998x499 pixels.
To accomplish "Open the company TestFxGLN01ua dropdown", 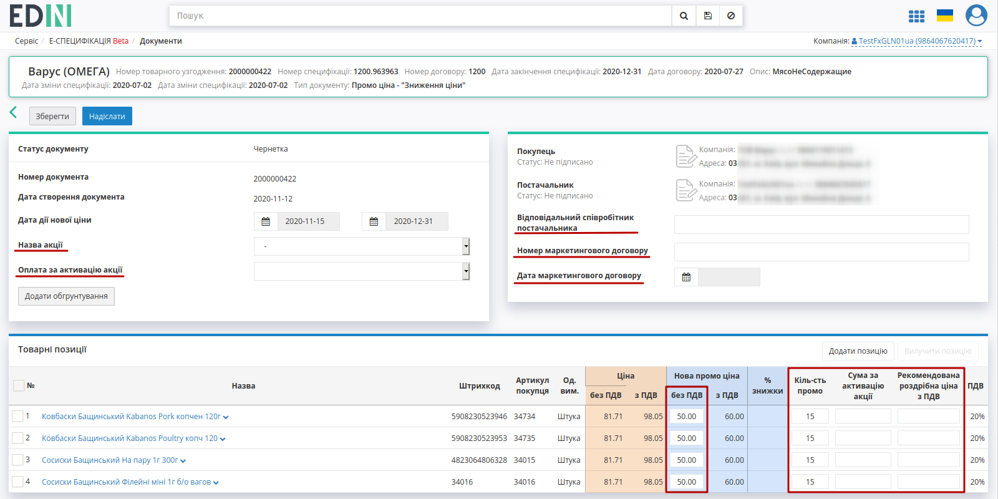I will pos(917,41).
